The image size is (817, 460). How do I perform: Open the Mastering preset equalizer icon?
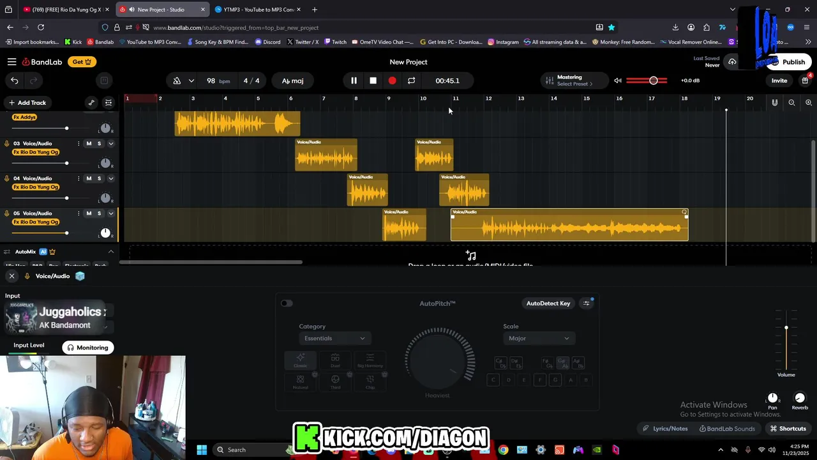point(549,80)
